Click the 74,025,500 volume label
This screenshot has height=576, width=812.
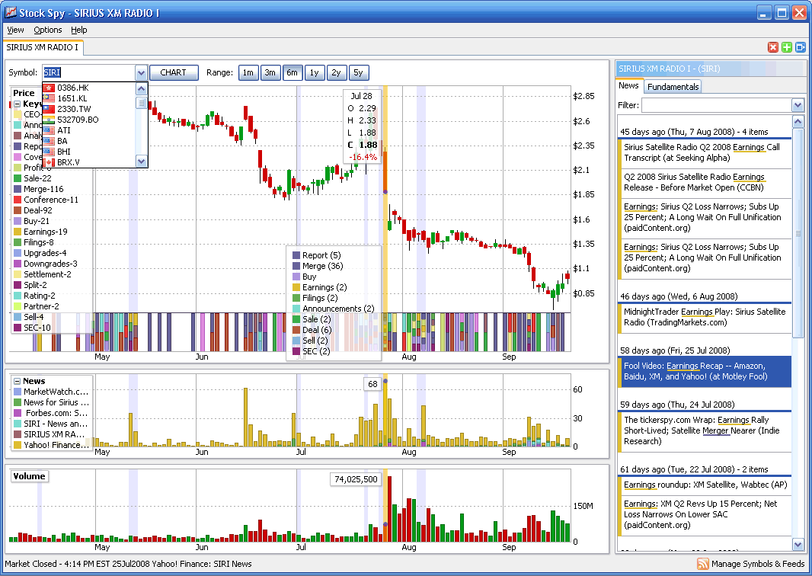point(356,479)
